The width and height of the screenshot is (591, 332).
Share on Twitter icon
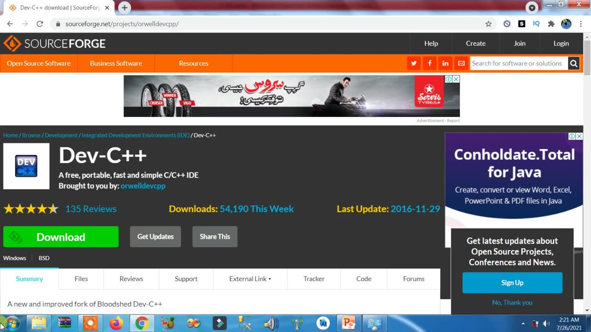pyautogui.click(x=414, y=63)
